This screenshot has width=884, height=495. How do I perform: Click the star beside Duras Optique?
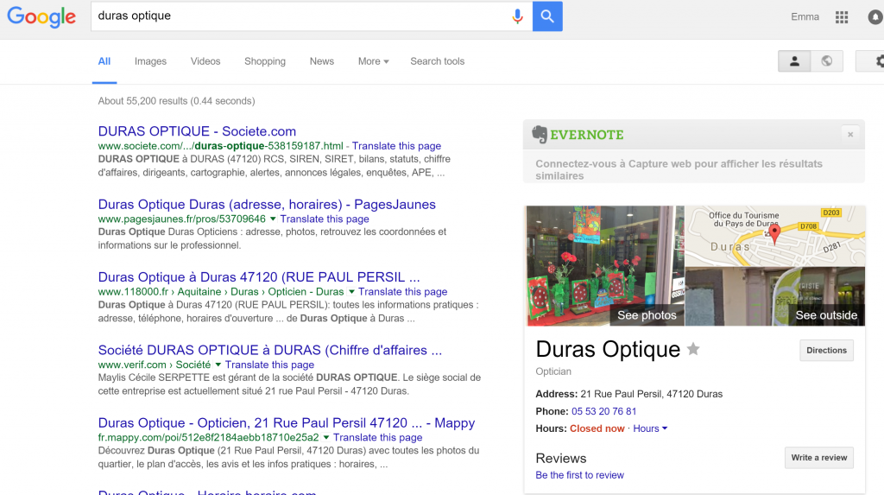(x=693, y=349)
